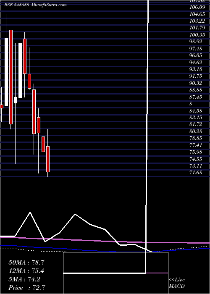Click the 96.05 price level label

pyautogui.click(x=196, y=56)
